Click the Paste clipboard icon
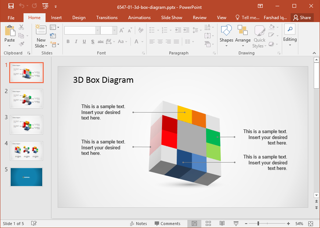 tap(10, 31)
